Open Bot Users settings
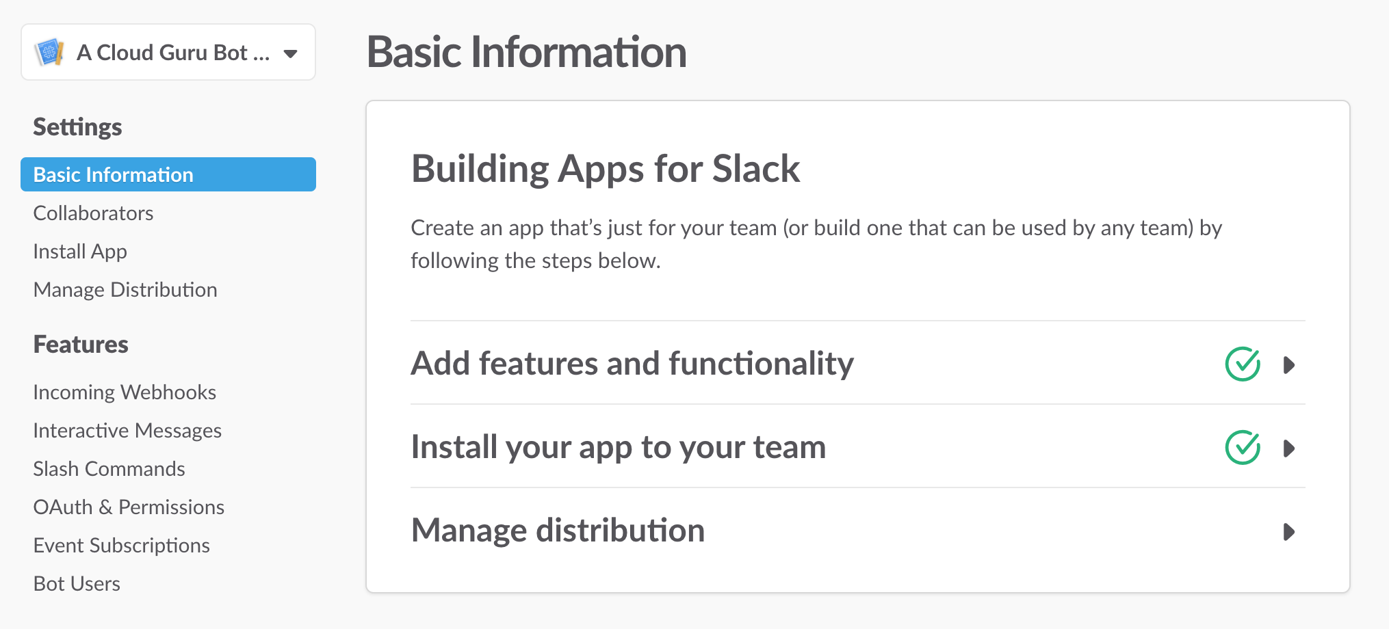The image size is (1389, 629). coord(77,584)
